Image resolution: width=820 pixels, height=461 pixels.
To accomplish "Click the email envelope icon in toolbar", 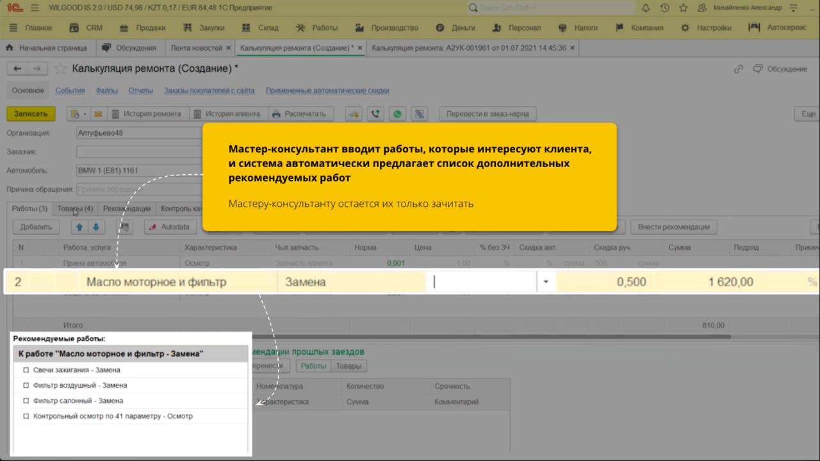I will coord(98,114).
